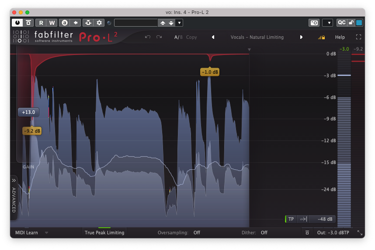The width and height of the screenshot is (375, 250).
Task: Click the blue color swatch in the host toolbar
Action: coord(359,23)
